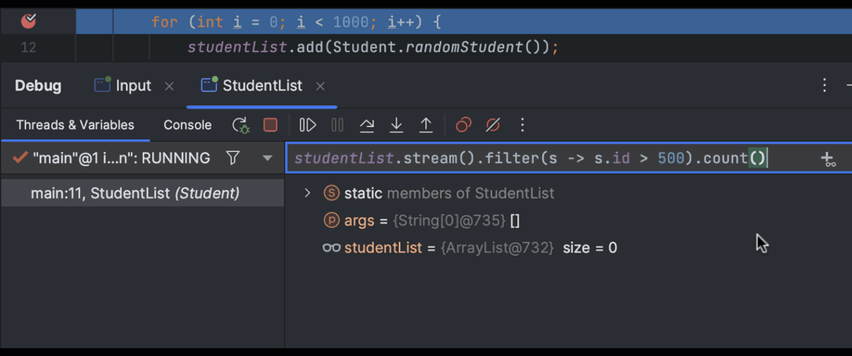Click the Resume Program icon
The image size is (852, 356).
pyautogui.click(x=308, y=125)
